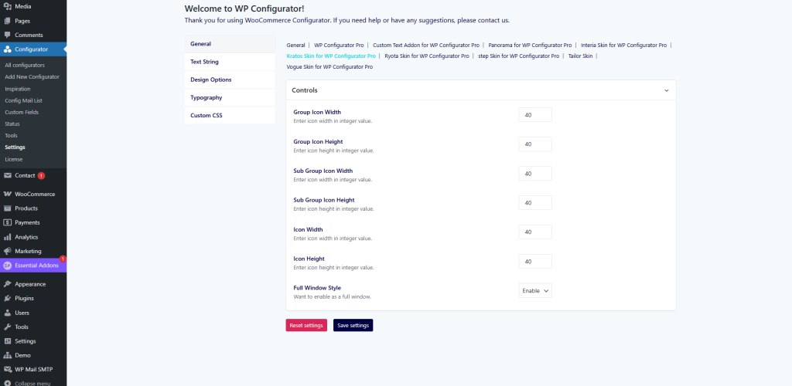
Task: Click the Marketing megaphone icon
Action: tap(8, 252)
